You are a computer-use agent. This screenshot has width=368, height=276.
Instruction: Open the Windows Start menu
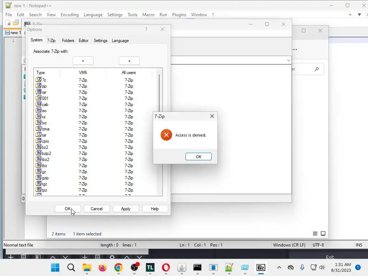pos(55,267)
